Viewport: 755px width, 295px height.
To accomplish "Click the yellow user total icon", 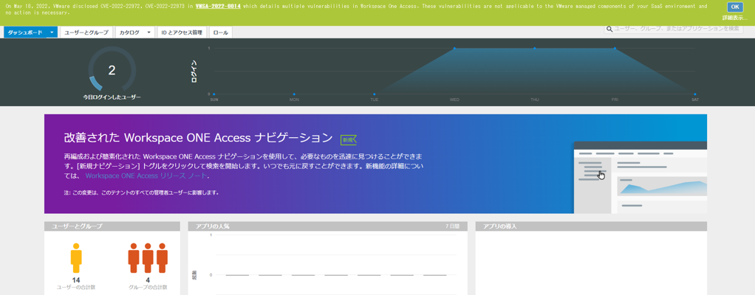I will [76, 258].
